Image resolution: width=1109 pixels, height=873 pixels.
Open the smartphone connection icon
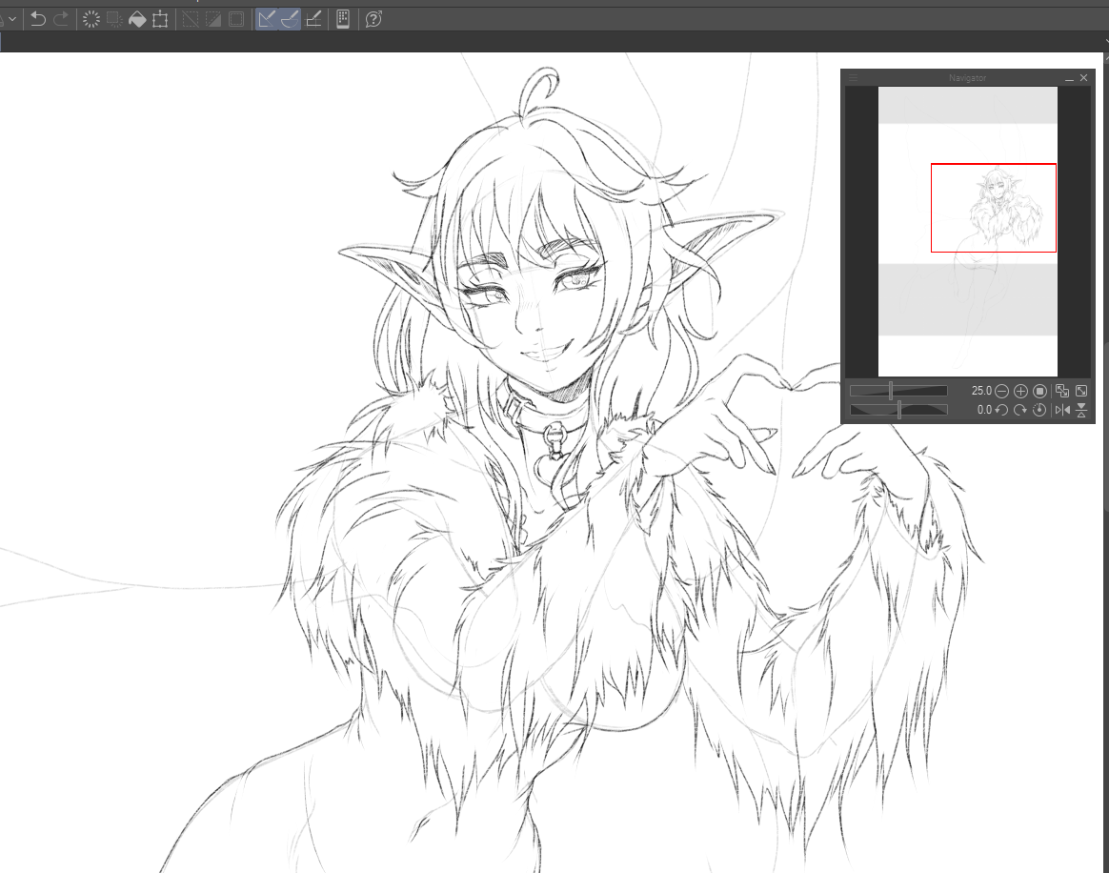coord(343,18)
